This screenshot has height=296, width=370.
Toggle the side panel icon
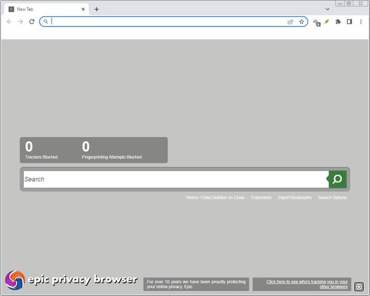pos(349,22)
